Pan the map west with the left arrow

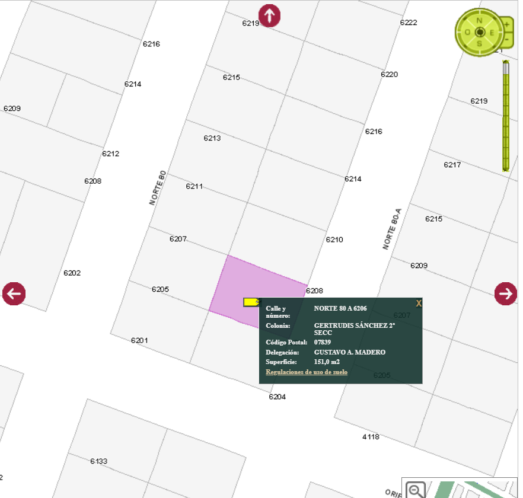tap(14, 293)
